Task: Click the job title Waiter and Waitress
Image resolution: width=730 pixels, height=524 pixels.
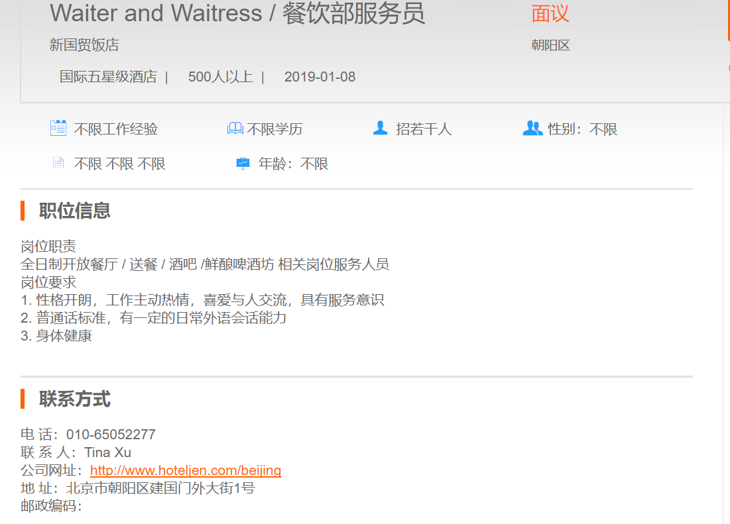Action: pyautogui.click(x=156, y=13)
